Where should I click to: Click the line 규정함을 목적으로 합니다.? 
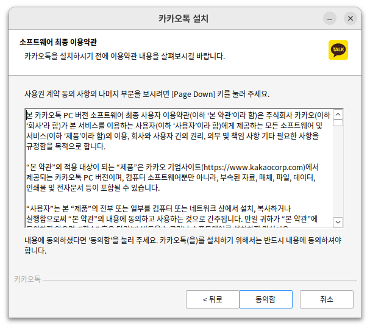(x=66, y=146)
